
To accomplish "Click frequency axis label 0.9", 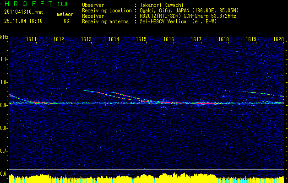I will (4, 105).
